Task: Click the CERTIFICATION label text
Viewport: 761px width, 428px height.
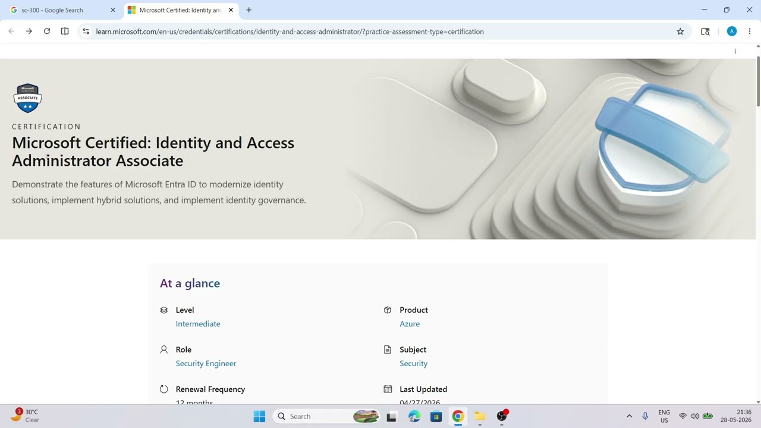Action: [46, 127]
